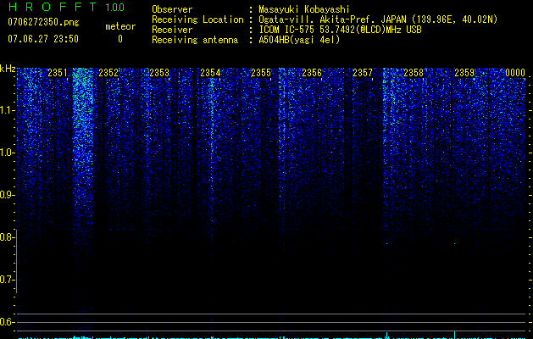533x339 pixels.
Task: Click the 'meteor' count label
Action: [120, 26]
